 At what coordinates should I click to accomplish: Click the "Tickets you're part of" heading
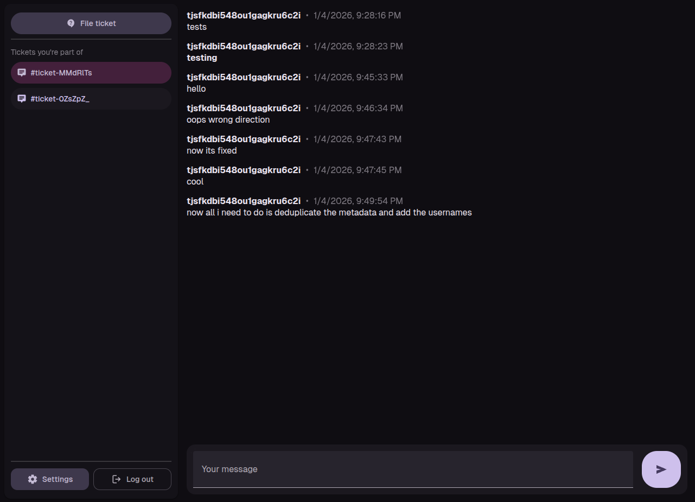click(x=47, y=52)
